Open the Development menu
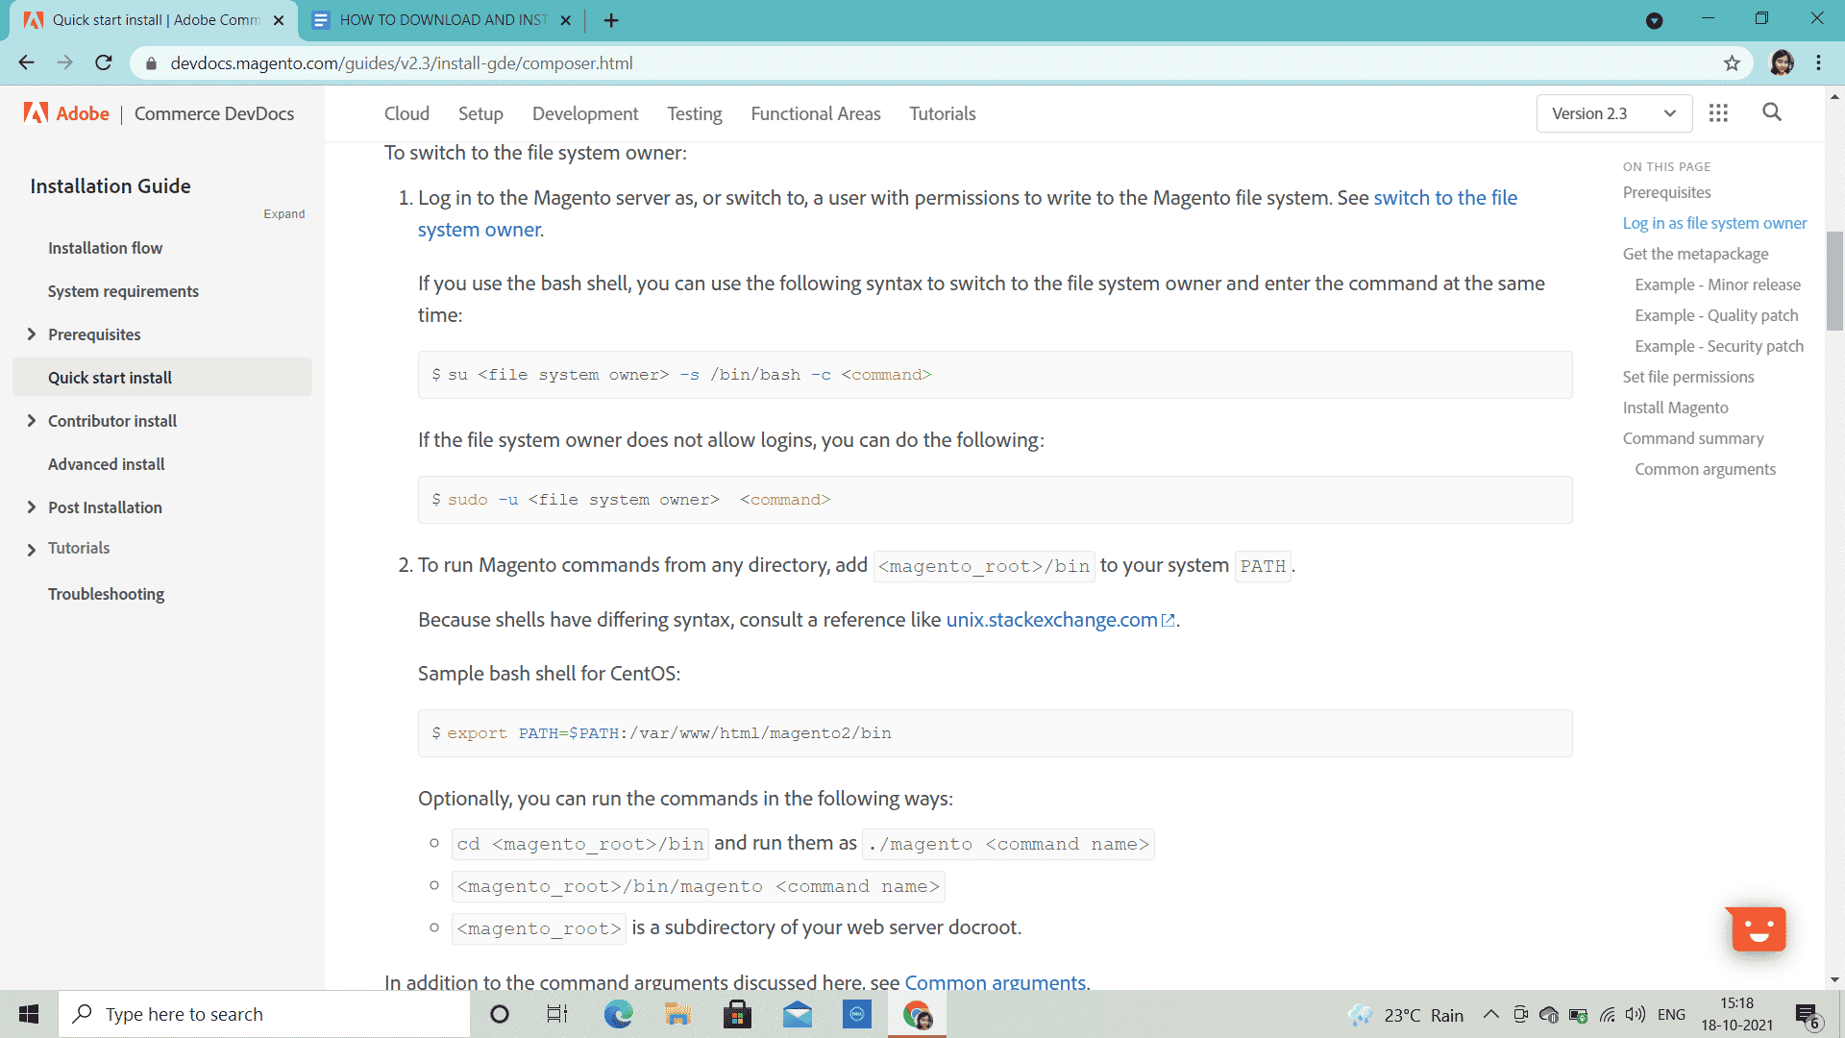The height and width of the screenshot is (1038, 1845). click(585, 113)
